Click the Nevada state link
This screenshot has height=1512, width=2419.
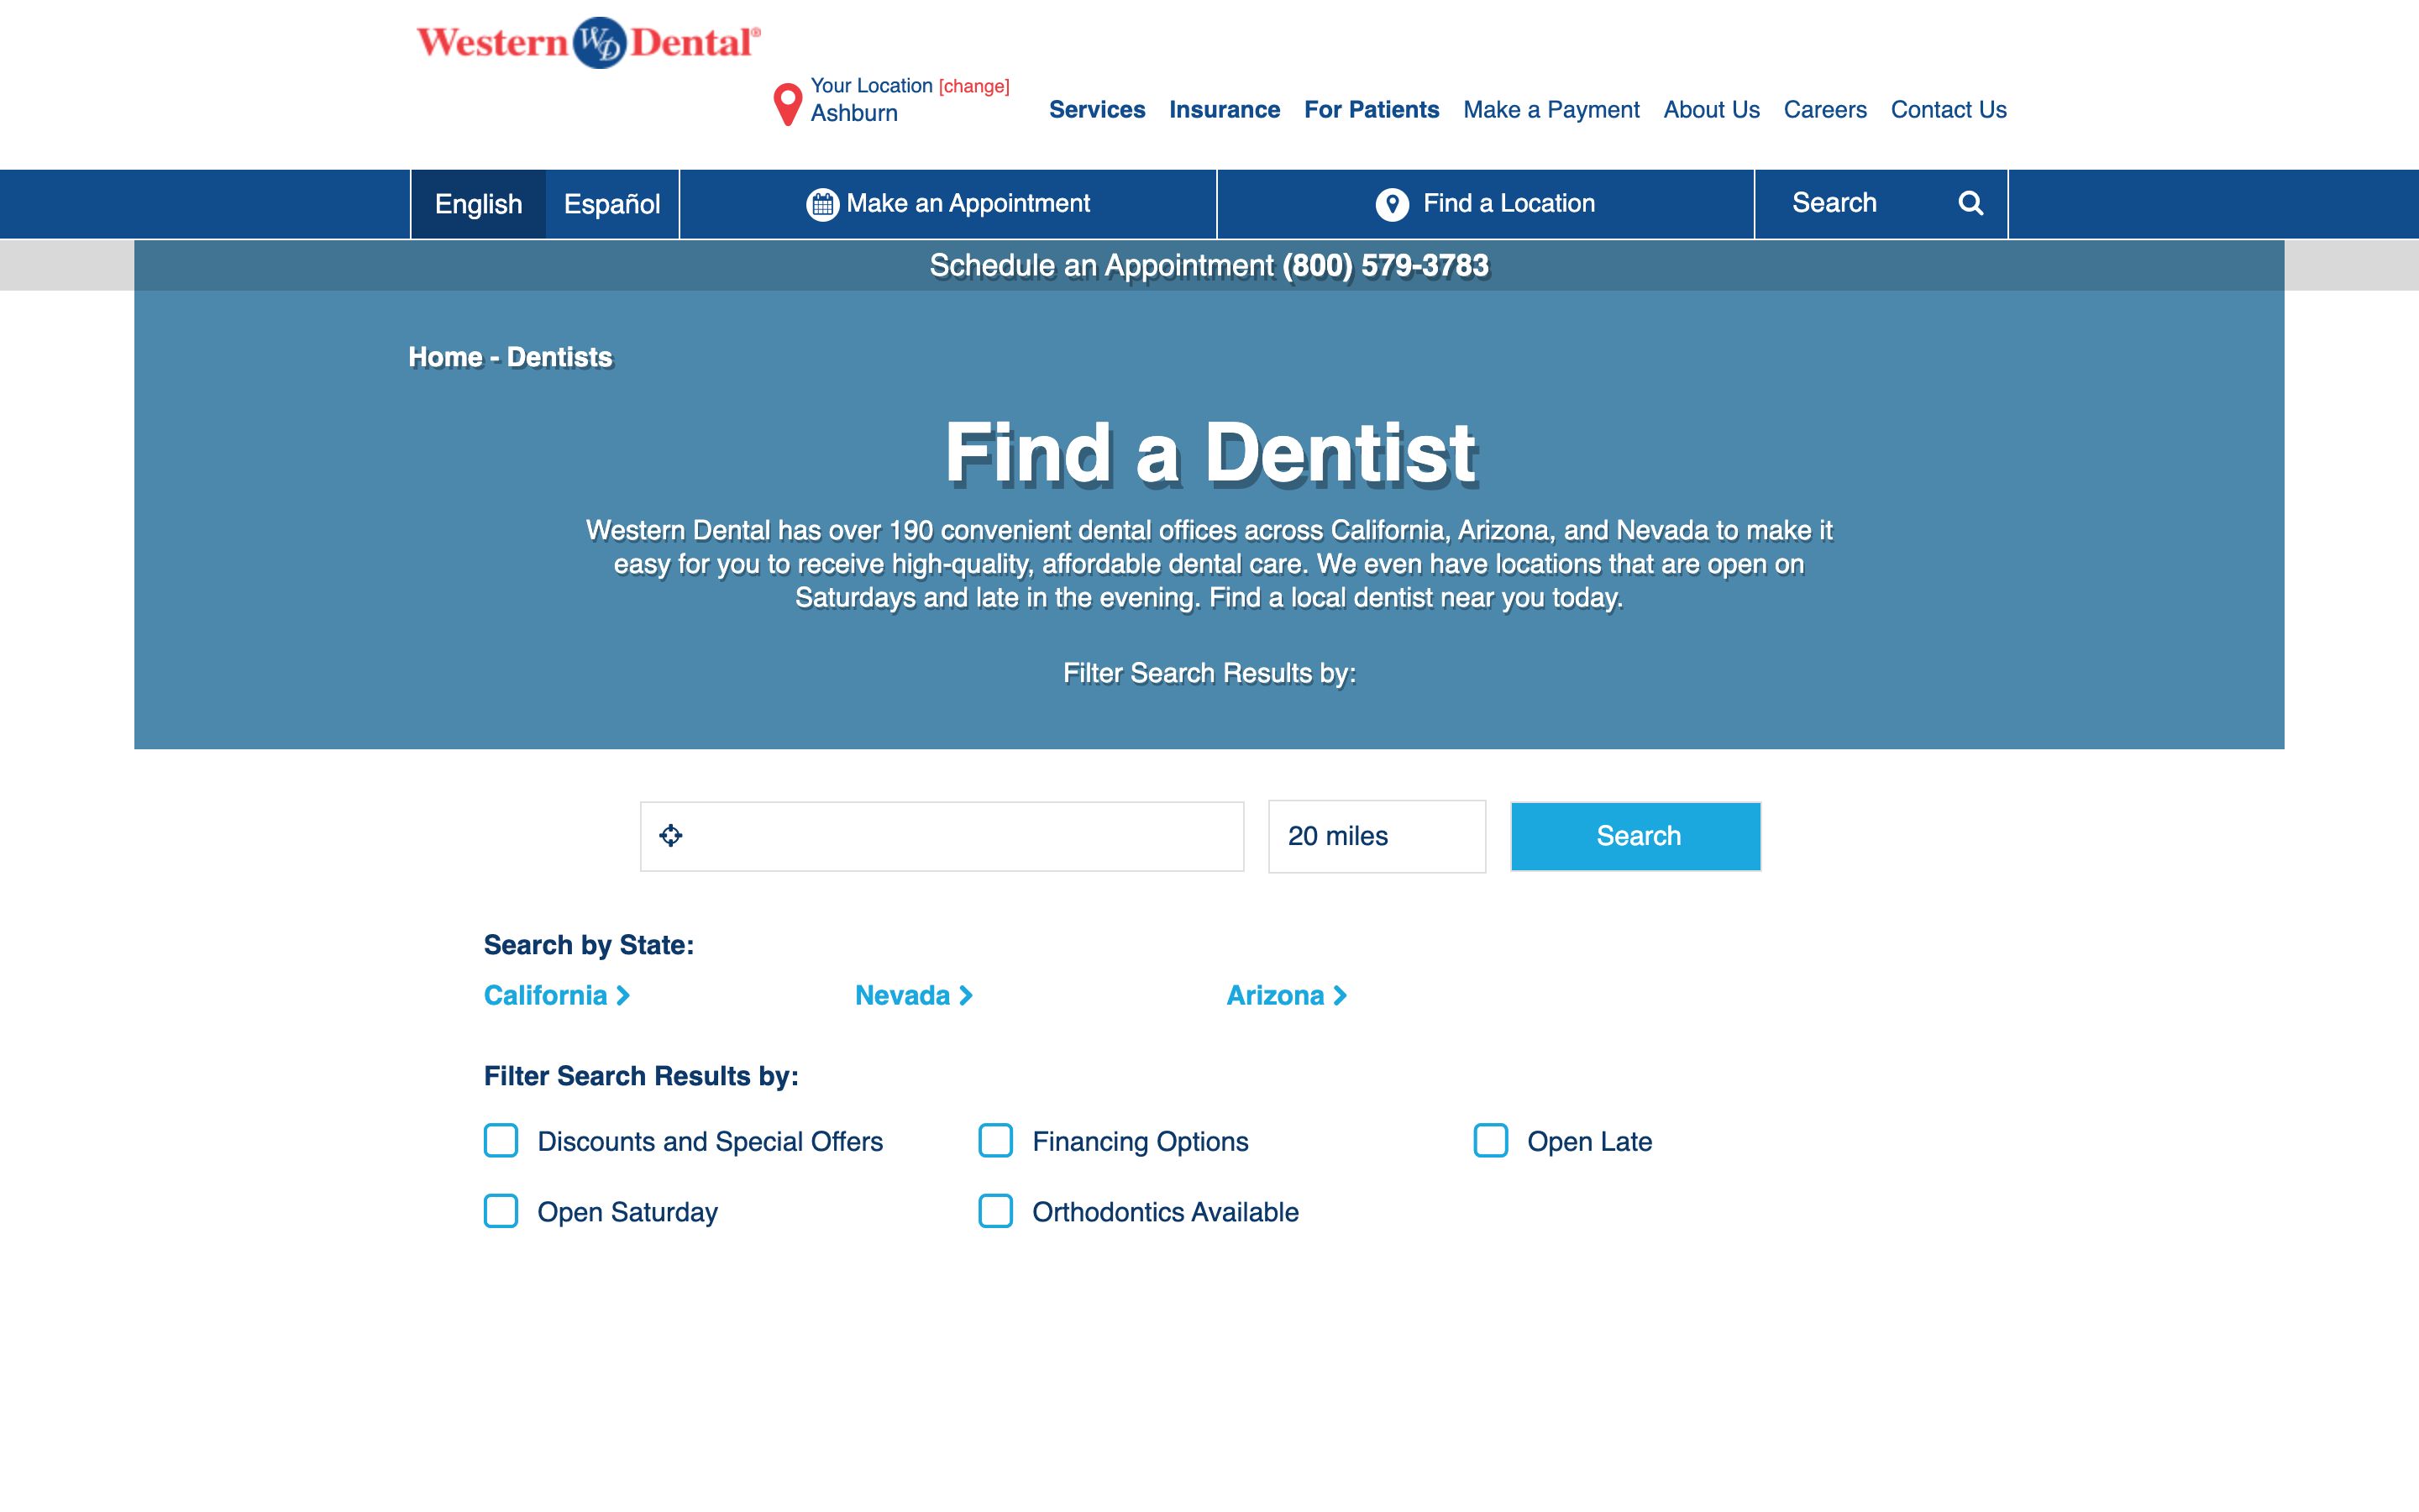coord(903,995)
